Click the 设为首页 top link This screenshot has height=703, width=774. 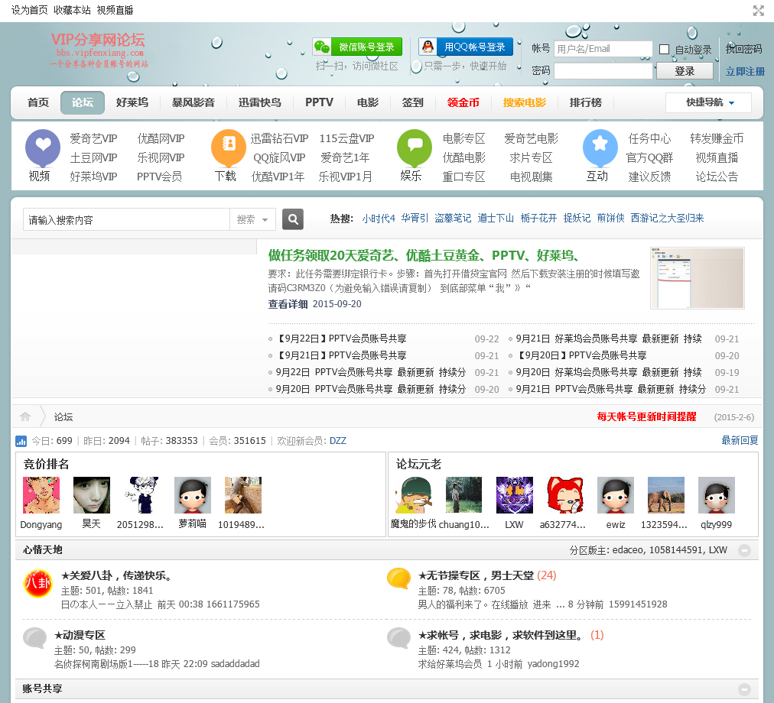click(x=29, y=10)
